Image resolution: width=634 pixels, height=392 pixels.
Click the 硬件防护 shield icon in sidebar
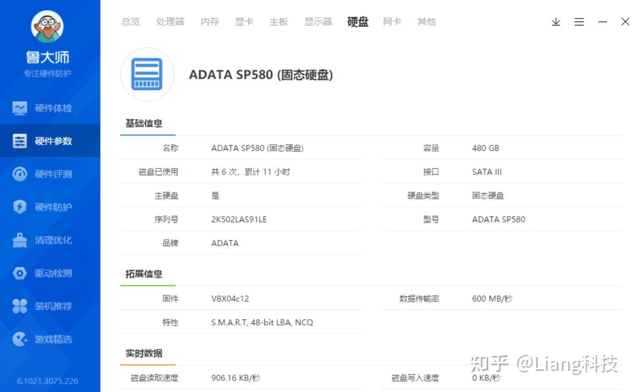tap(20, 207)
